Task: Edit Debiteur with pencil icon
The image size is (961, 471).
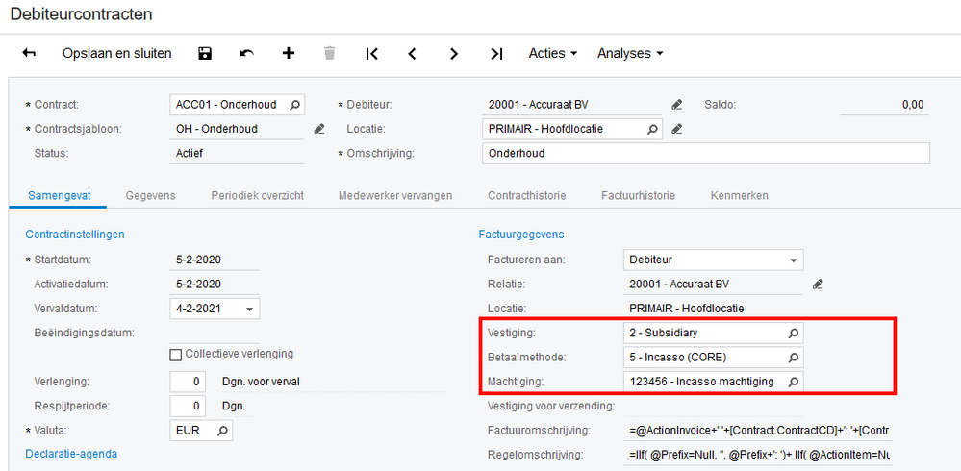Action: pyautogui.click(x=677, y=105)
